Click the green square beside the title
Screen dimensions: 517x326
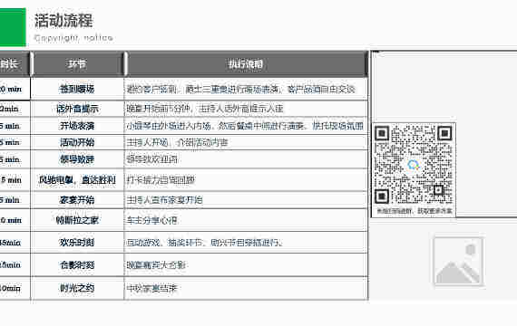[x=13, y=27]
